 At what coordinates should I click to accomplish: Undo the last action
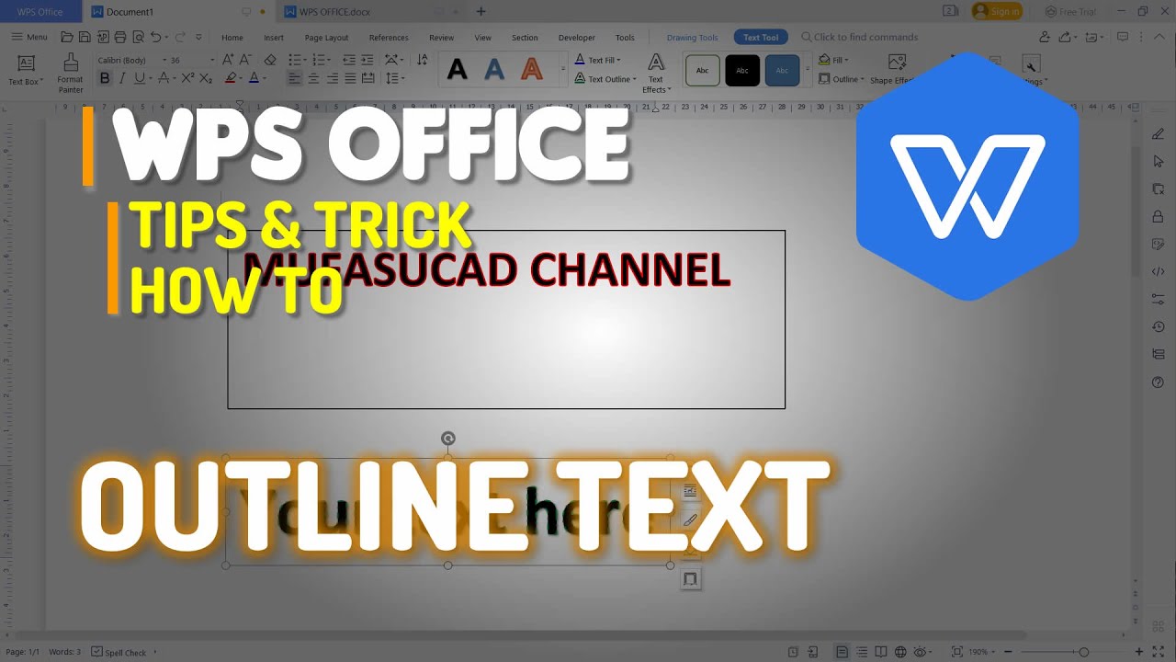tap(156, 38)
